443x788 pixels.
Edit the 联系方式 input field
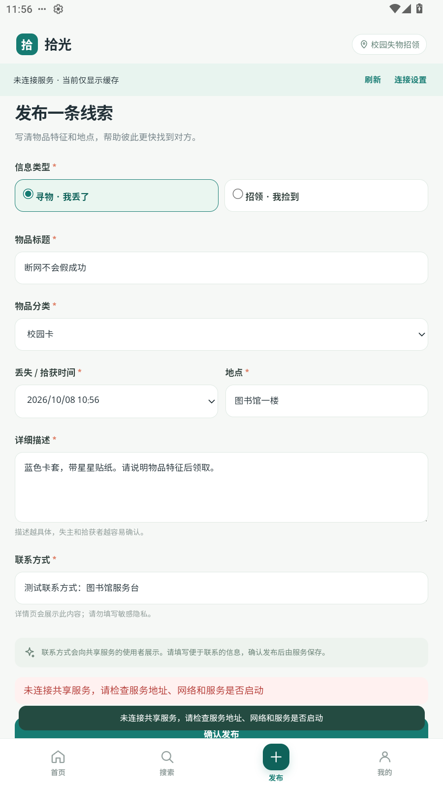221,588
